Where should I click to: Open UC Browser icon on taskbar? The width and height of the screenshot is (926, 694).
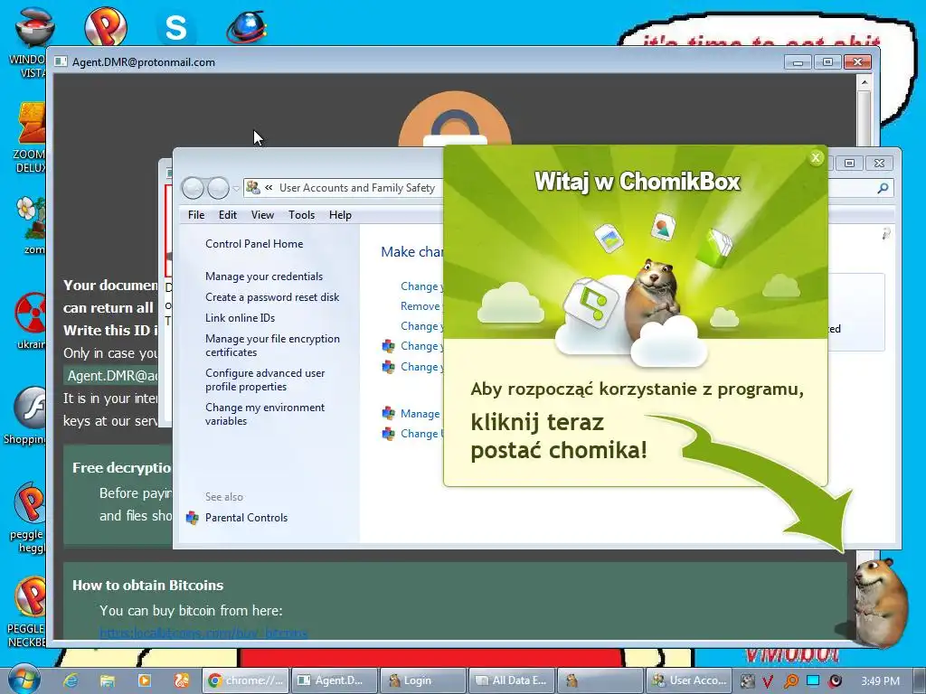(x=181, y=680)
